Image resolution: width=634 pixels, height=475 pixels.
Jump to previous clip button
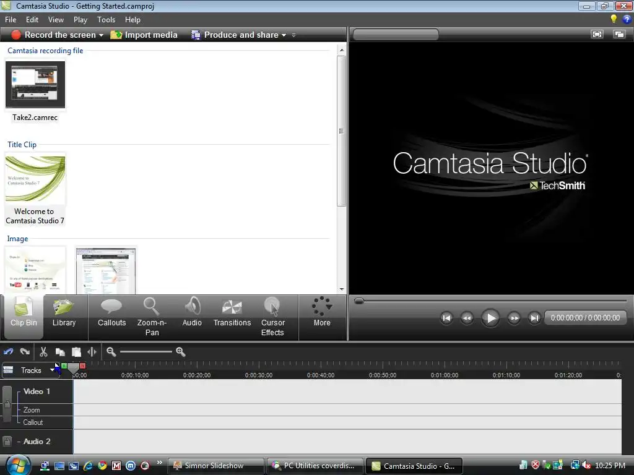(446, 318)
